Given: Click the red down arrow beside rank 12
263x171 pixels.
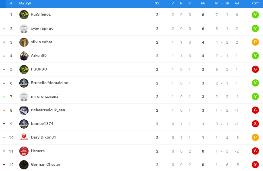Looking at the screenshot, I should coord(4,165).
